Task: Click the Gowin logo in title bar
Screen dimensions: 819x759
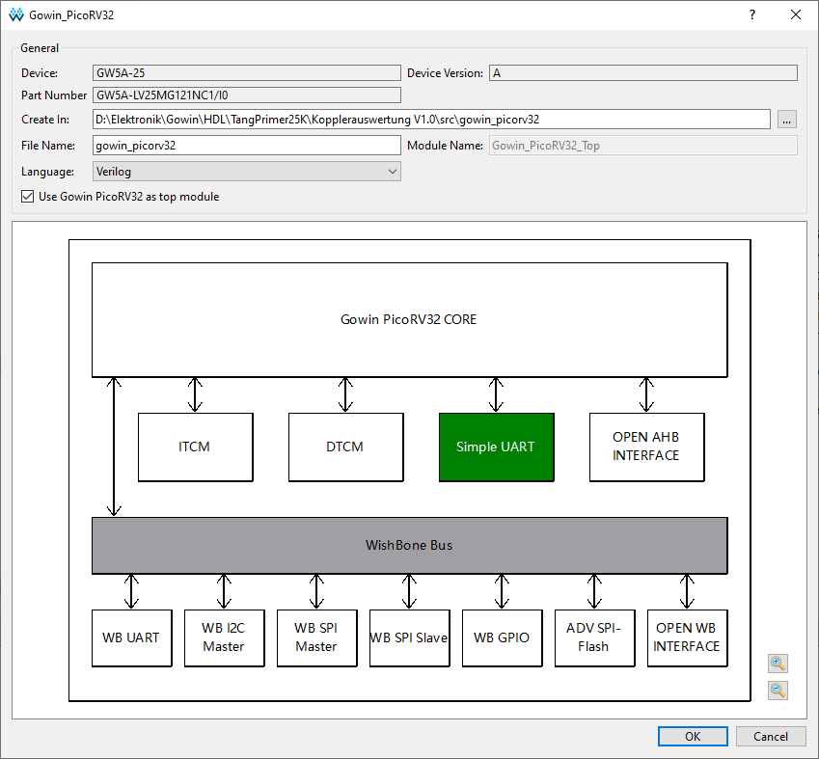Action: tap(16, 14)
